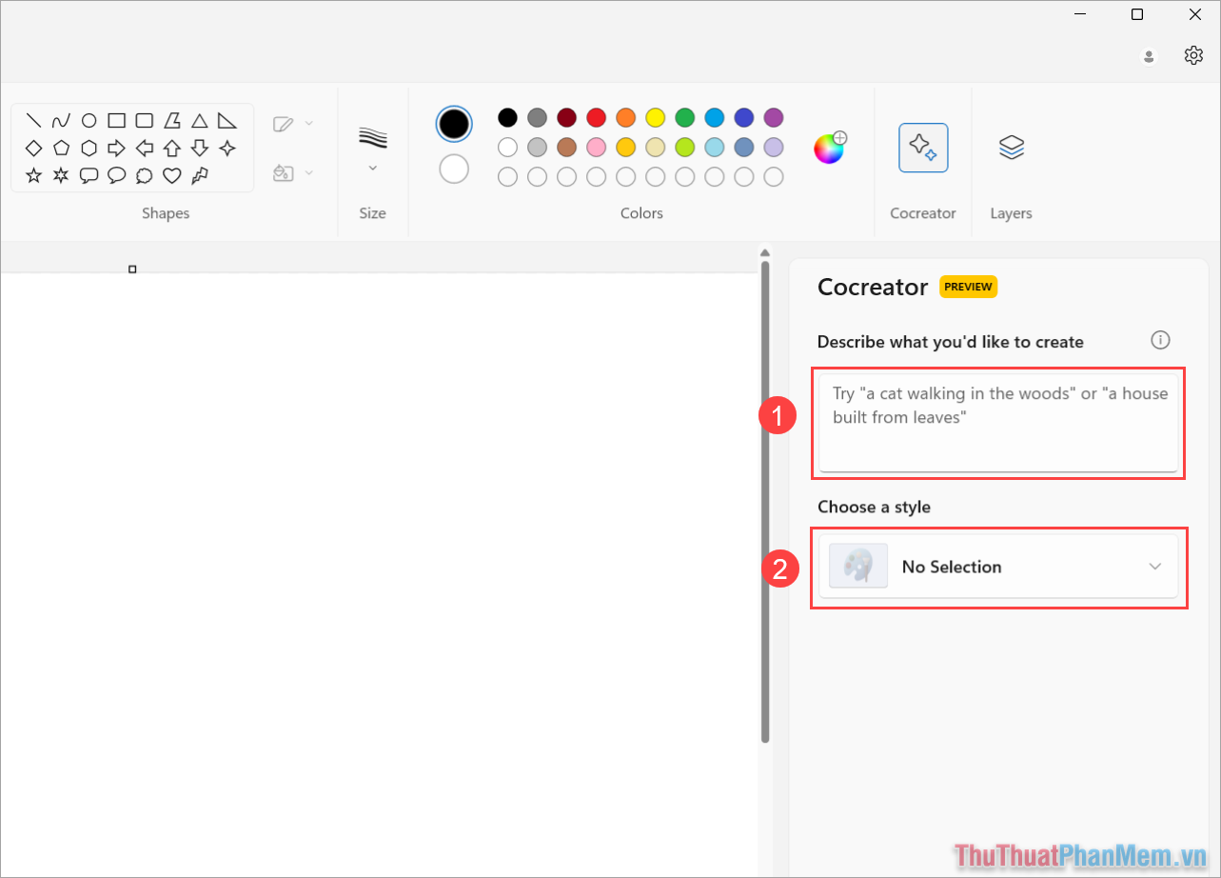This screenshot has width=1221, height=878.
Task: Open the Cocreator panel
Action: point(922,148)
